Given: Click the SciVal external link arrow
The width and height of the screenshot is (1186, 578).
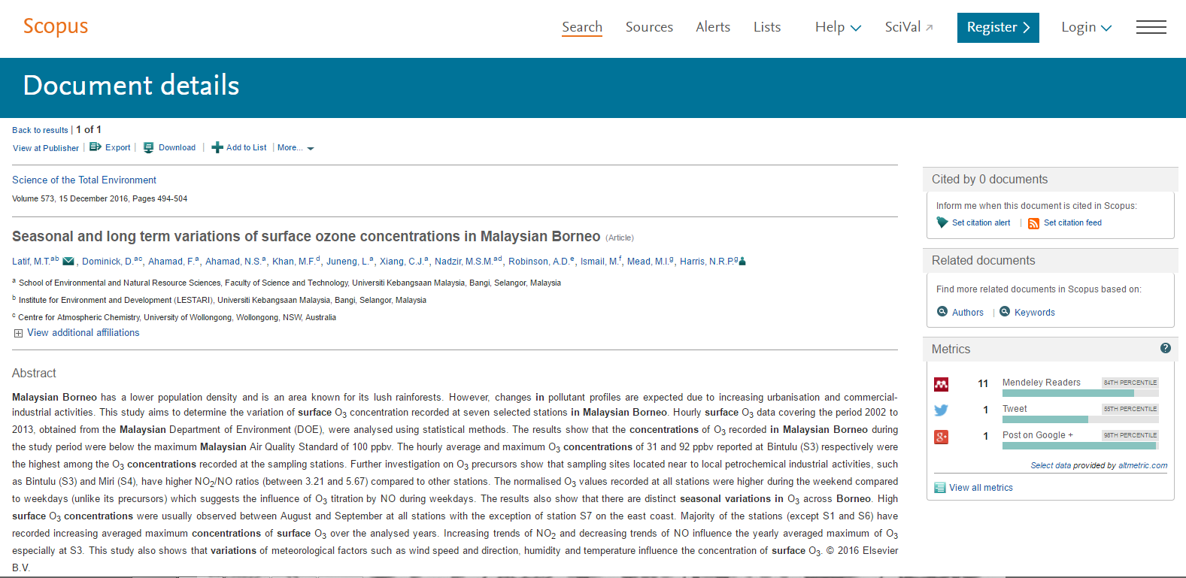Looking at the screenshot, I should tap(930, 28).
